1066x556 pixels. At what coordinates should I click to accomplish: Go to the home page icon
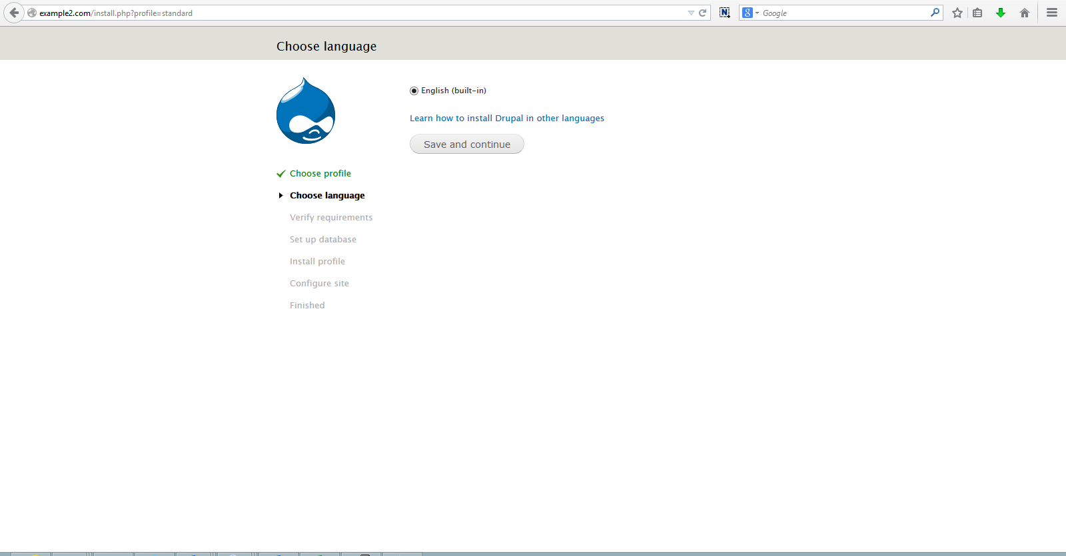[x=1025, y=13]
